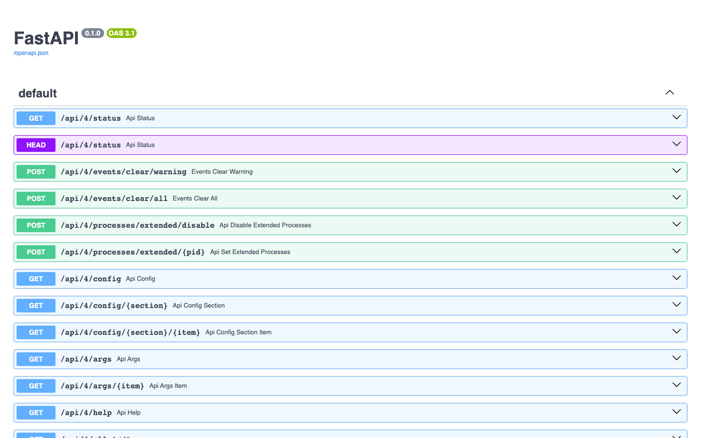Click the green OAS 3.1 badge

point(122,33)
